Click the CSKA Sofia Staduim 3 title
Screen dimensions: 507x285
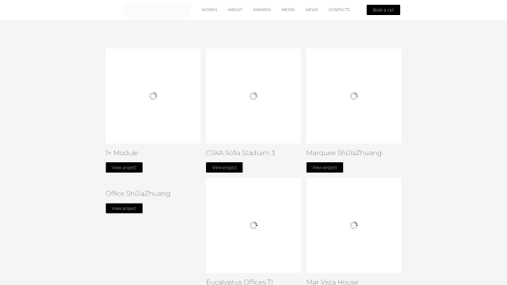click(x=241, y=153)
